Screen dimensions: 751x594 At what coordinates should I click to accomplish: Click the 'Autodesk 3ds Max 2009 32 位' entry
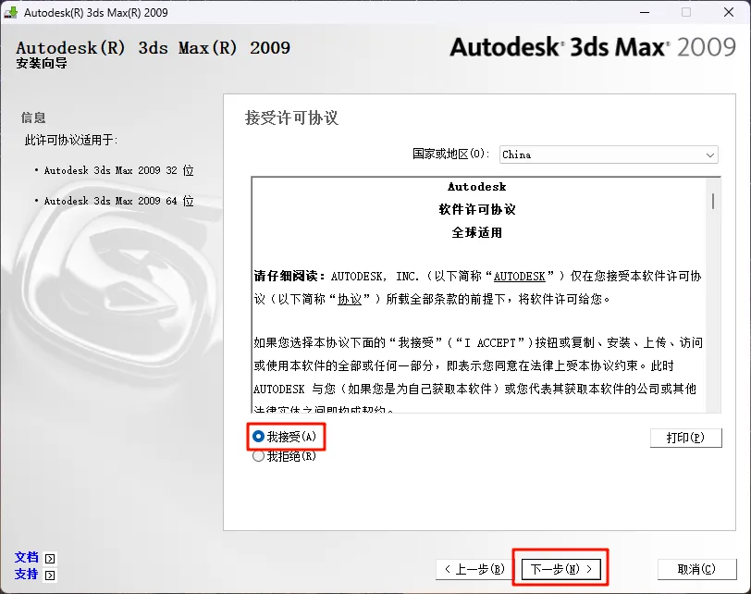point(118,170)
